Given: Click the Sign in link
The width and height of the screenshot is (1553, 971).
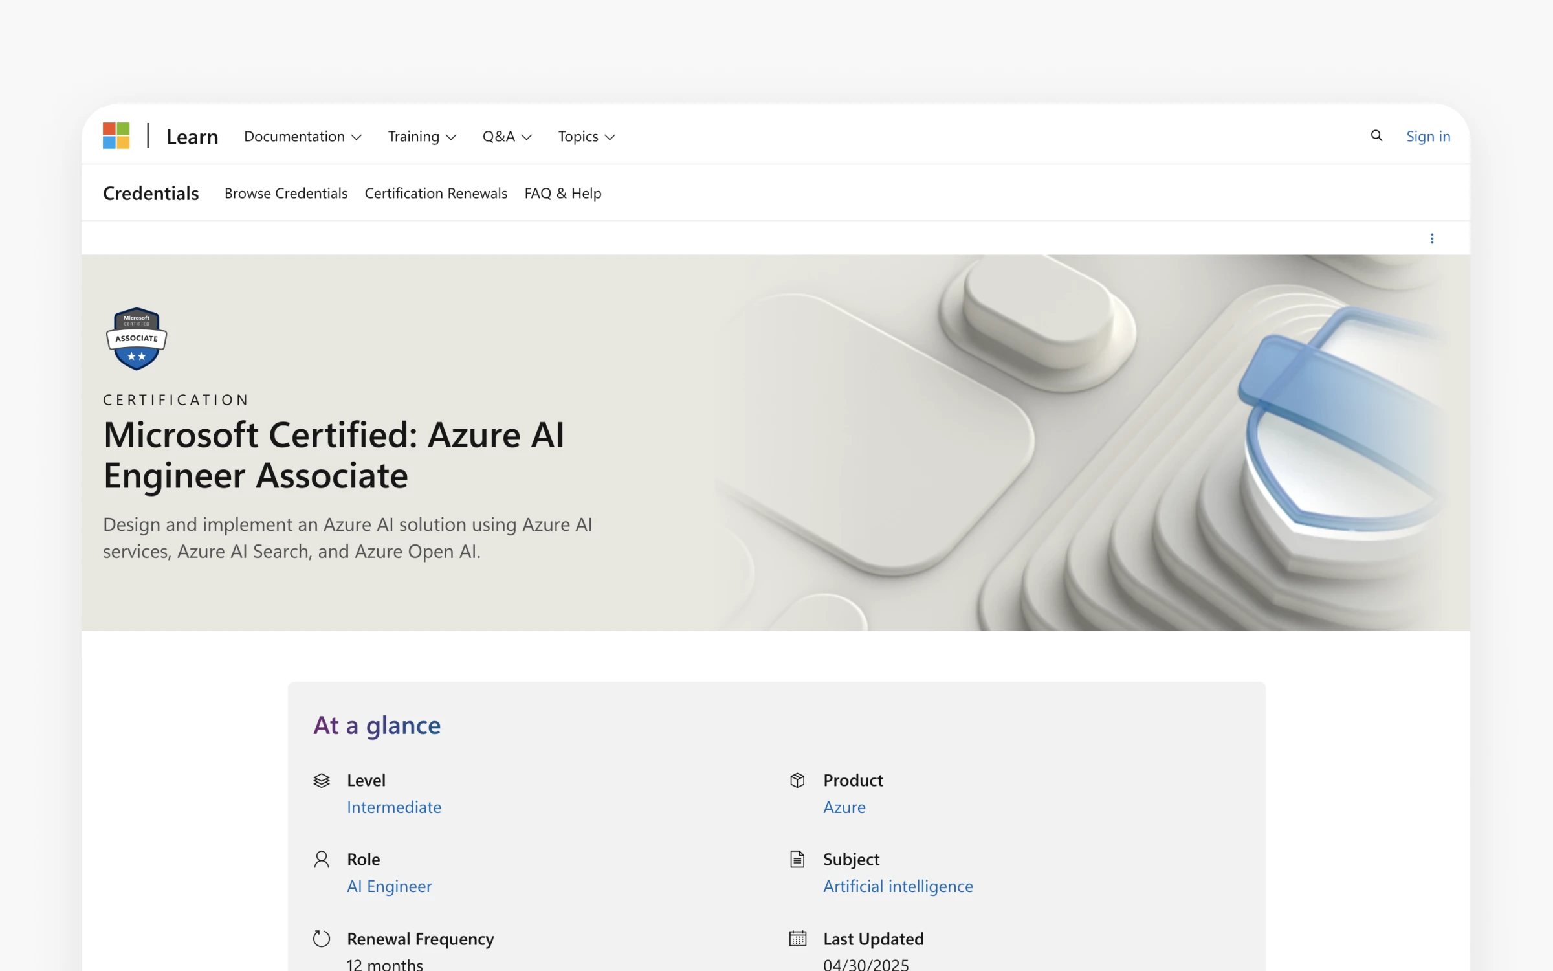Looking at the screenshot, I should pos(1428,137).
